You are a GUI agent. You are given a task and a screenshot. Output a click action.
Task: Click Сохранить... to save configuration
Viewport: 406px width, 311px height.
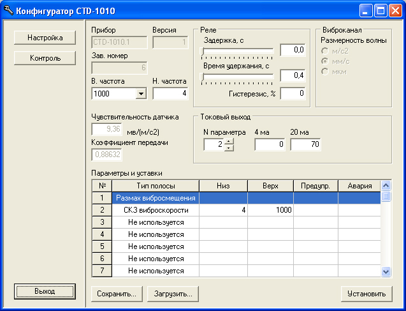117,294
